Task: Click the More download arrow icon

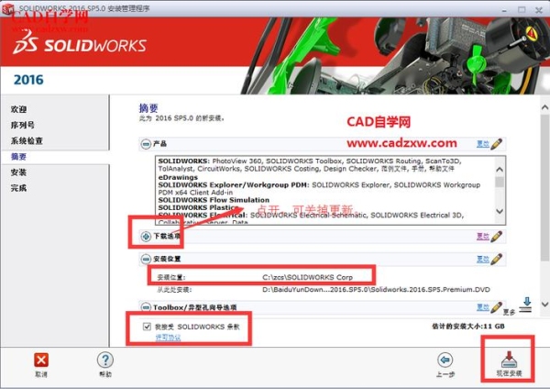Action: tap(526, 305)
